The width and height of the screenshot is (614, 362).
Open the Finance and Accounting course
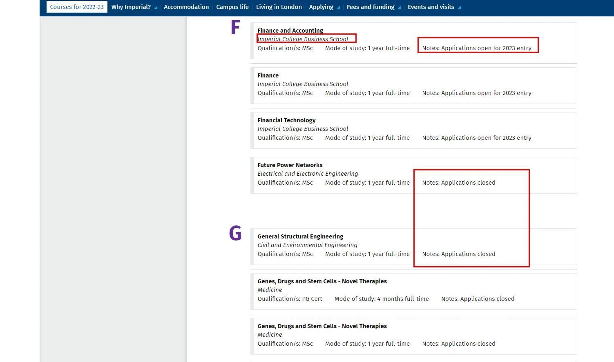coord(290,31)
